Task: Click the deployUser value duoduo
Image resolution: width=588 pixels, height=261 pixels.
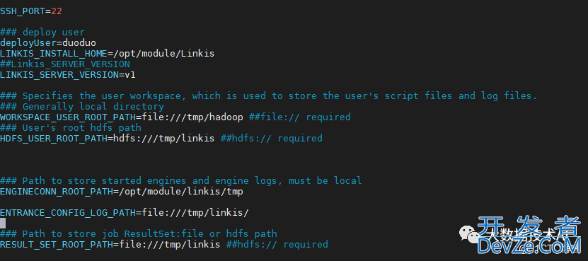Action: [x=79, y=42]
